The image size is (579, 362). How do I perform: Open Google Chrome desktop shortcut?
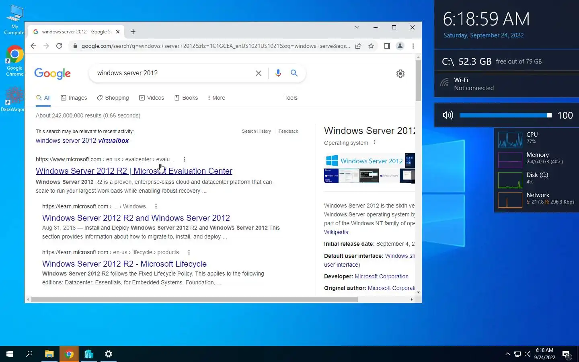tap(14, 60)
